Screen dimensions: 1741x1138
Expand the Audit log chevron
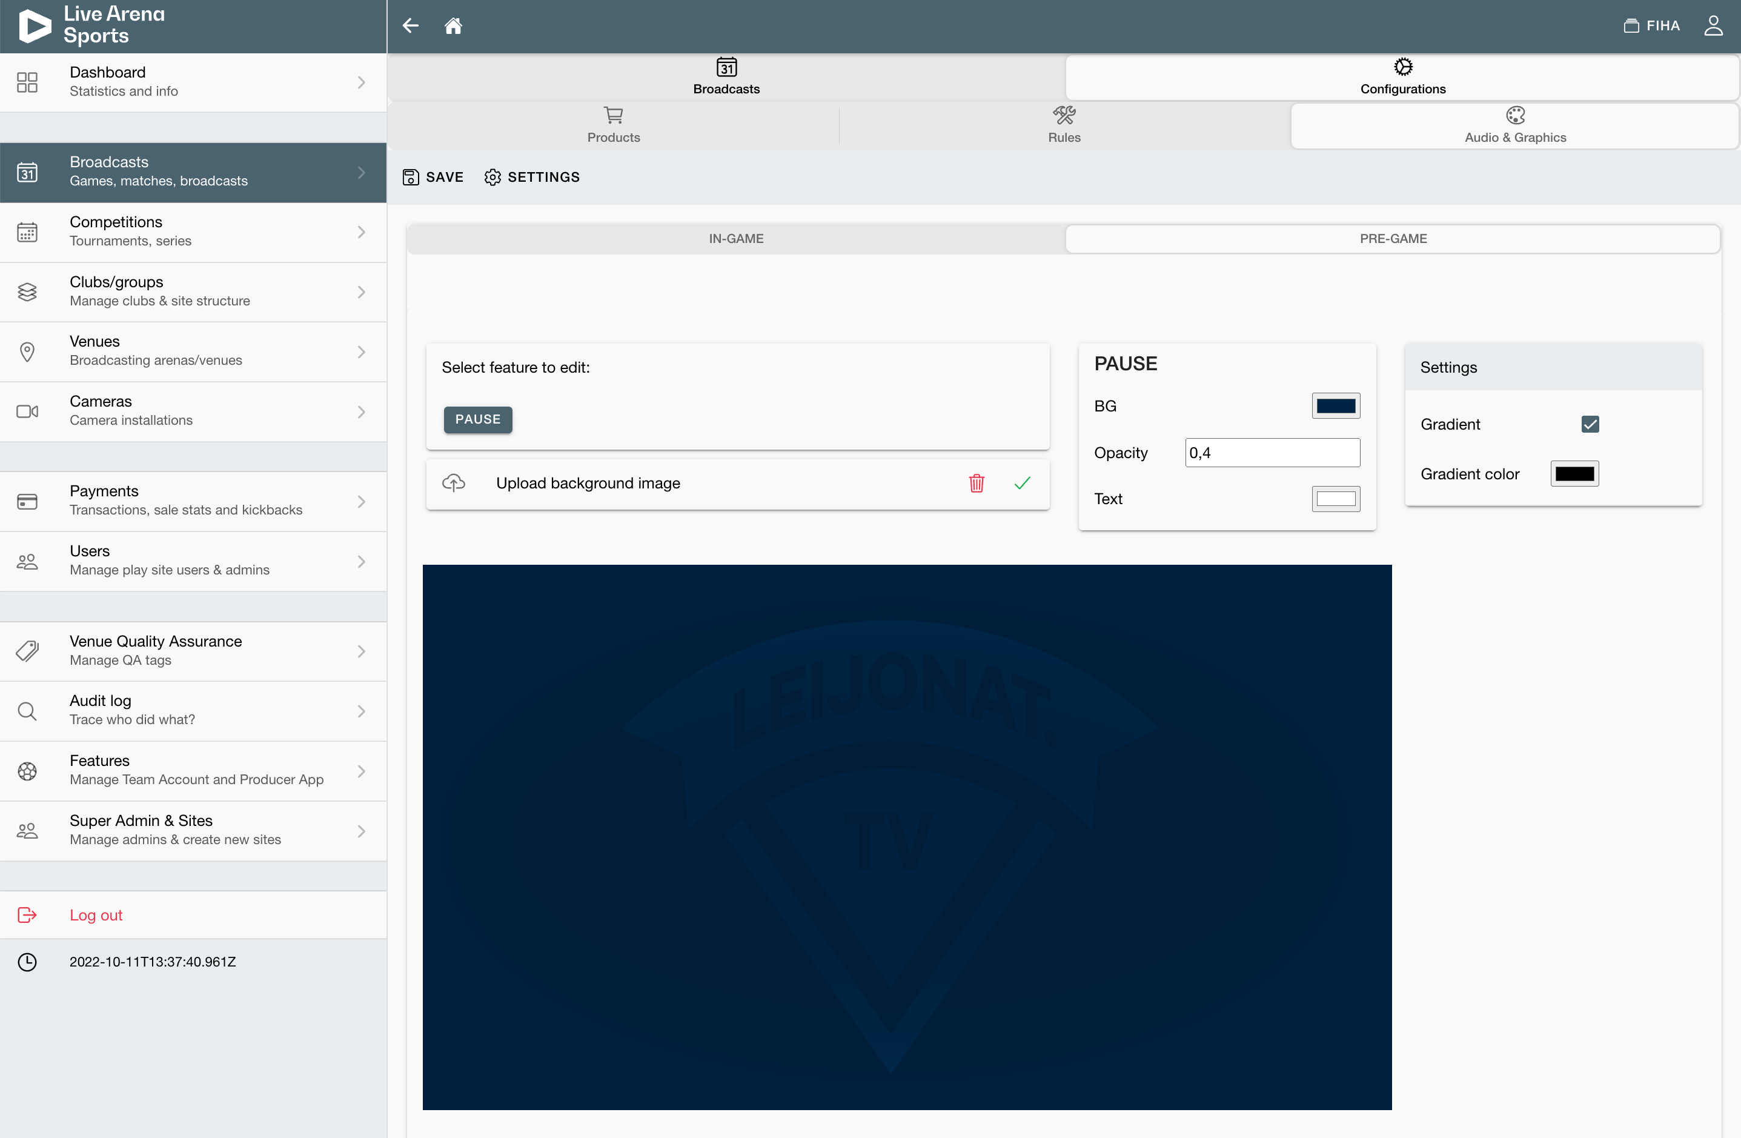point(362,711)
